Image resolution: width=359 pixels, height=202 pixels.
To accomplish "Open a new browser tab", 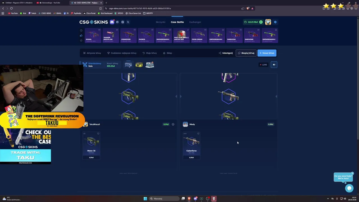I will pos(106,3).
